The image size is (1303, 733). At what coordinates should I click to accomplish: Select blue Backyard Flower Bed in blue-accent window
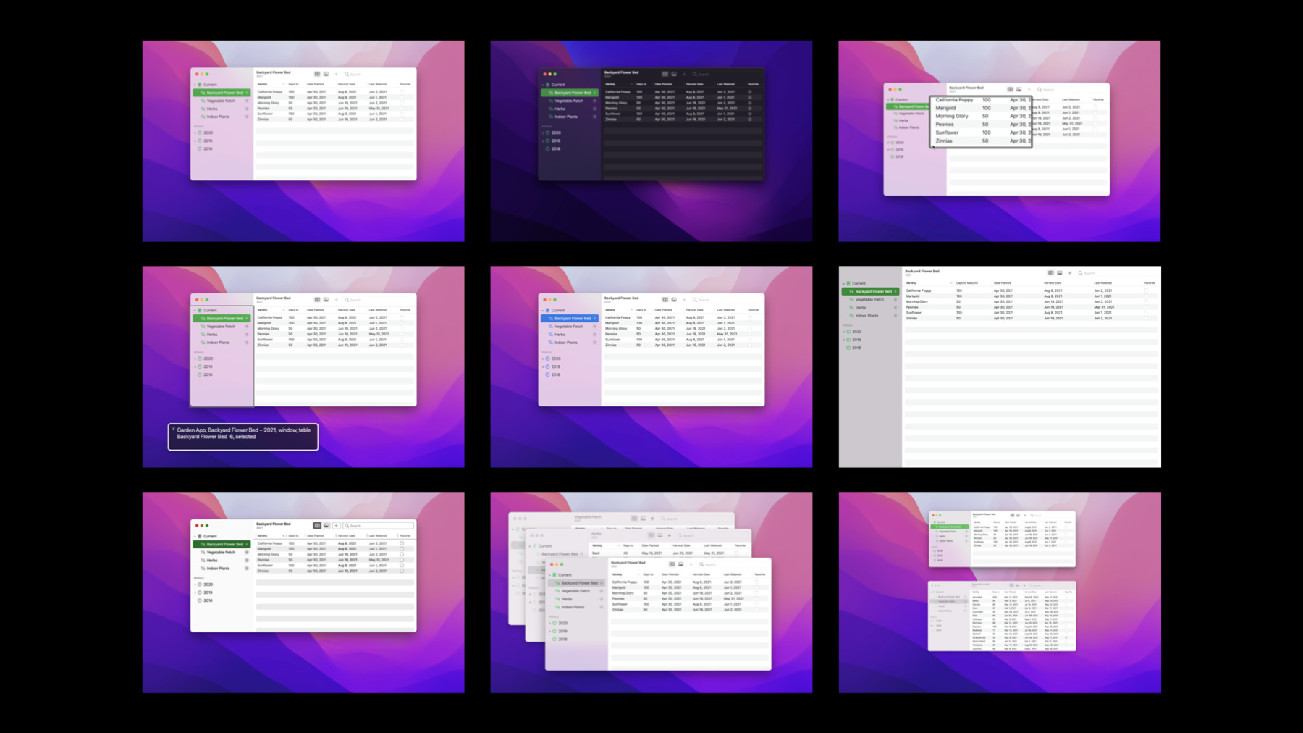(570, 319)
